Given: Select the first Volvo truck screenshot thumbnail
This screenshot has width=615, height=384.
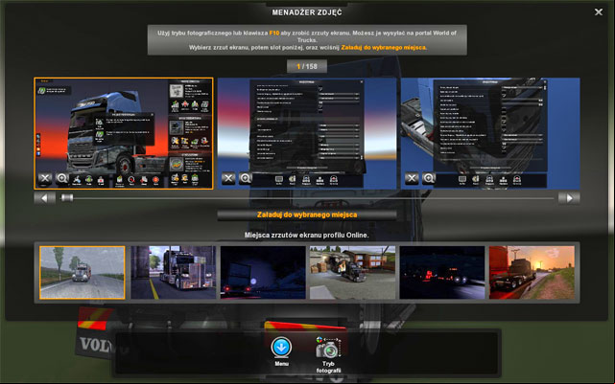Looking at the screenshot, I should click(124, 133).
